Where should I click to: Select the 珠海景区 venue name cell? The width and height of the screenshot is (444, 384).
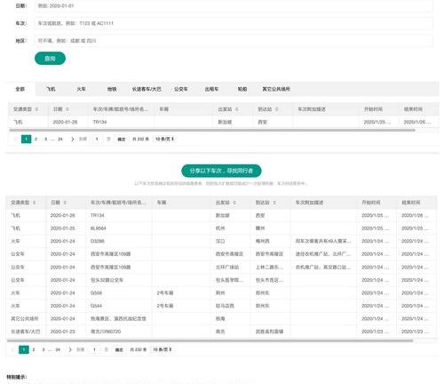coord(118,318)
